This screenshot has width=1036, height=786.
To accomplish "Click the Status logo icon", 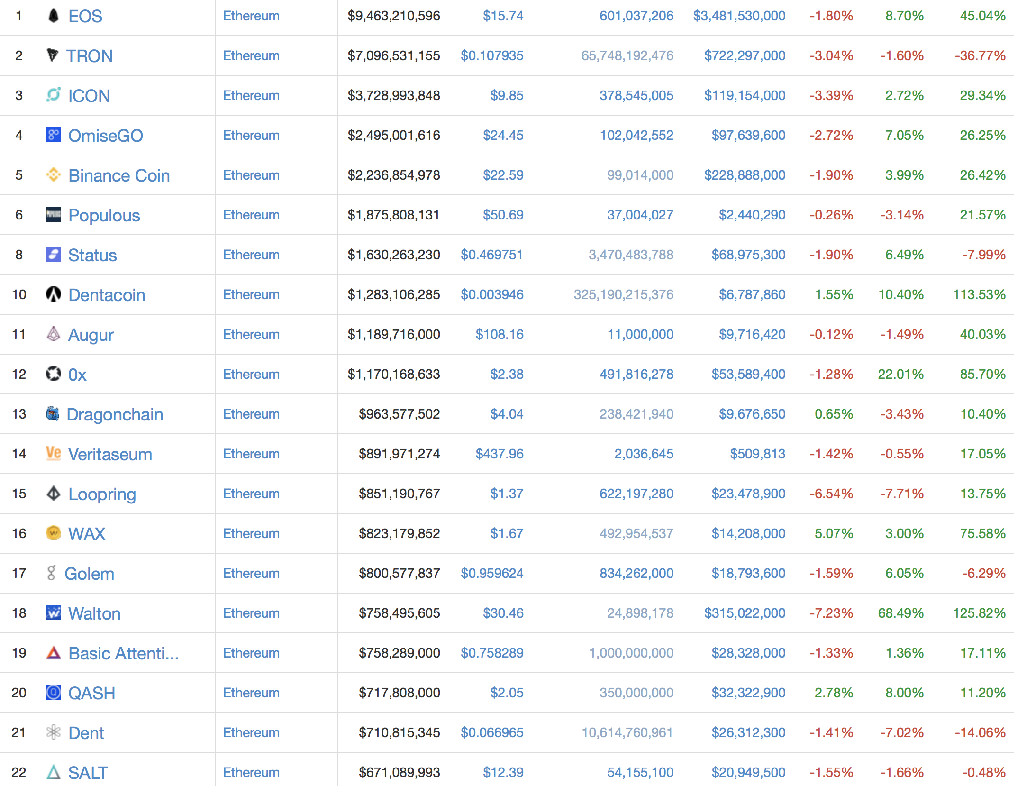I will (x=54, y=254).
